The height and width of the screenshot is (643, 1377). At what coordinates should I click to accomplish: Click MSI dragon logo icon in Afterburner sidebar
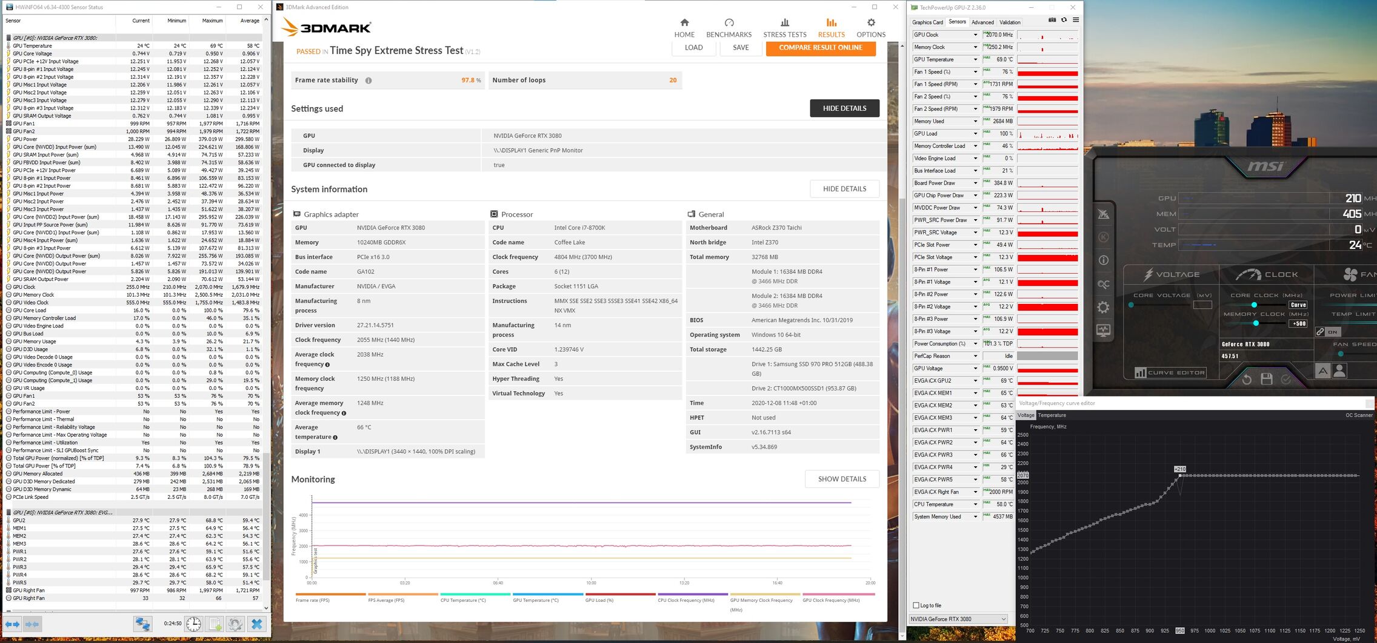coord(1104,214)
